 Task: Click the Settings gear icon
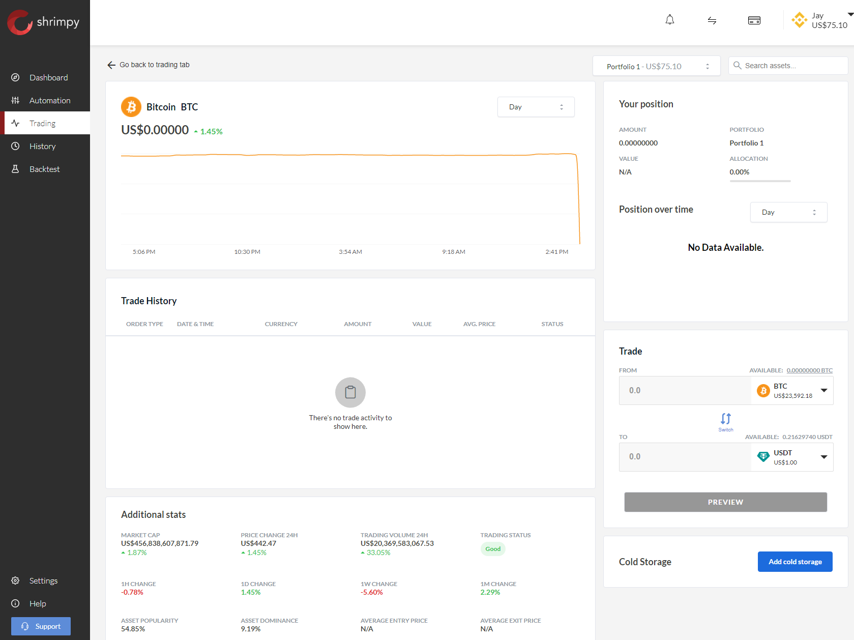click(15, 580)
